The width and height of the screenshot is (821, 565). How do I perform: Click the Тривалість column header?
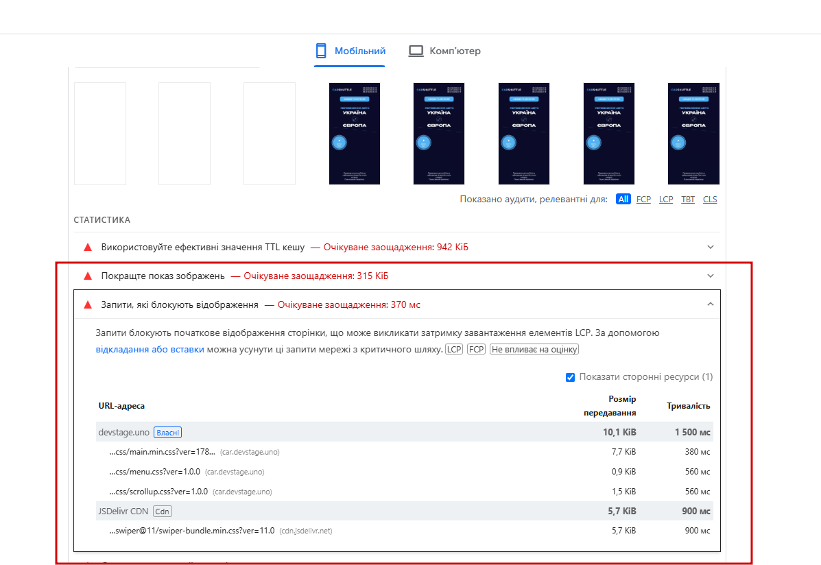[x=689, y=406]
